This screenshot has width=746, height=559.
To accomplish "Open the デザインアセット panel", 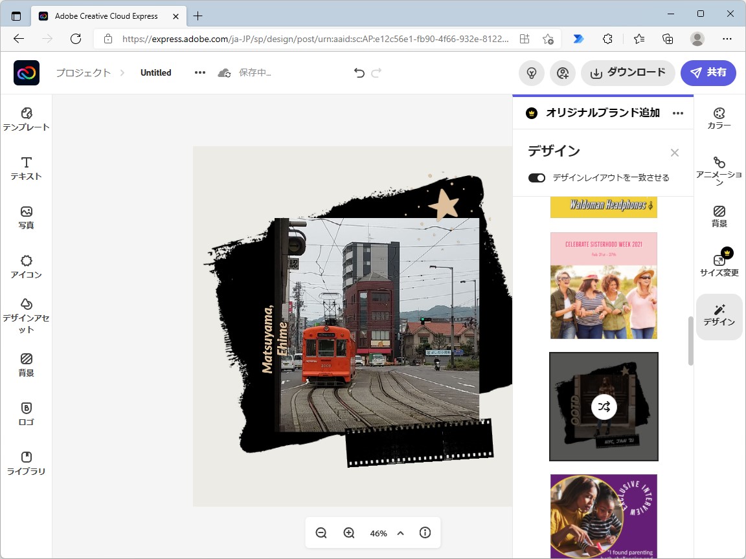I will (26, 317).
